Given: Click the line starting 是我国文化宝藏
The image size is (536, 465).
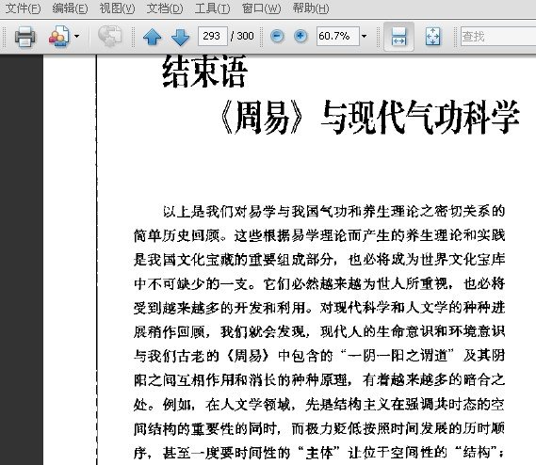Looking at the screenshot, I should pyautogui.click(x=319, y=260).
